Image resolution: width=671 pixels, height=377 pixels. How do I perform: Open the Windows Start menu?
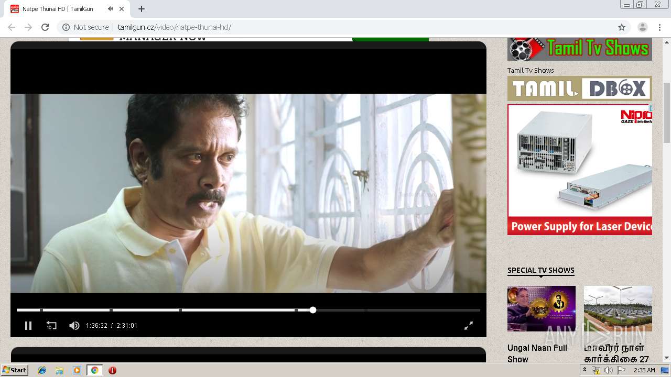click(x=15, y=370)
